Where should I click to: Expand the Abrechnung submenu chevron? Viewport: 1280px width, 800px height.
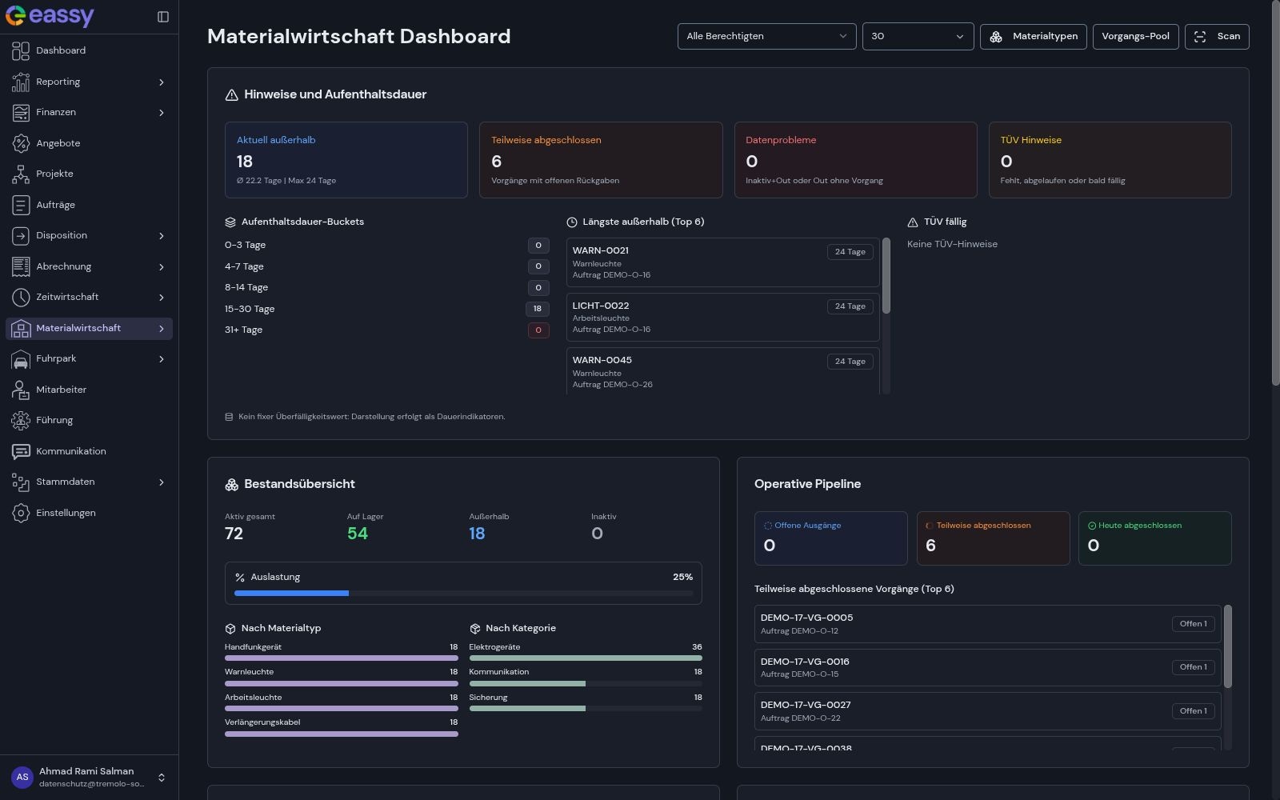point(162,267)
